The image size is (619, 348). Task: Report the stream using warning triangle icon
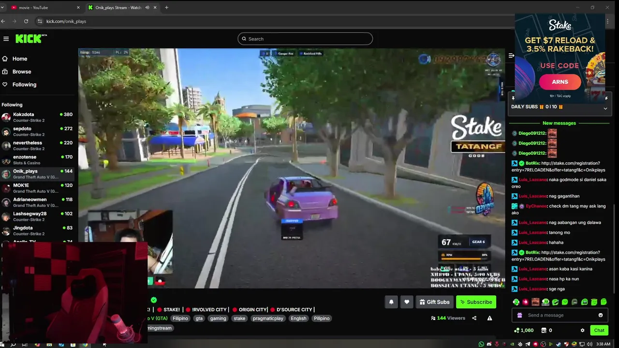tap(489, 318)
